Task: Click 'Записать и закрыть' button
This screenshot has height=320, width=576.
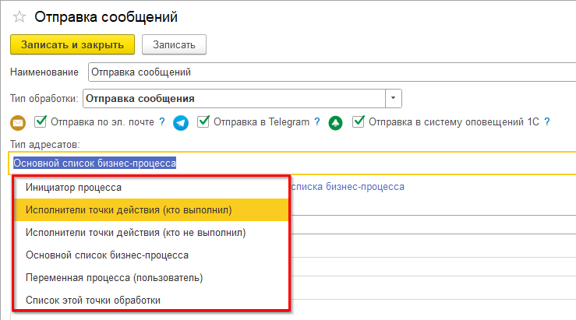Action: pos(72,45)
